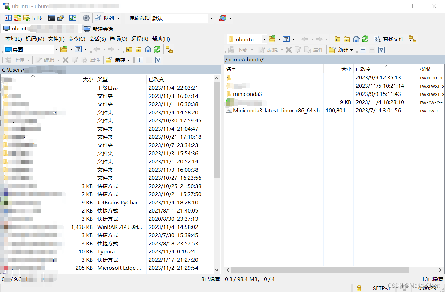Open the 远程(R) menu
The height and width of the screenshot is (292, 445).
click(140, 39)
